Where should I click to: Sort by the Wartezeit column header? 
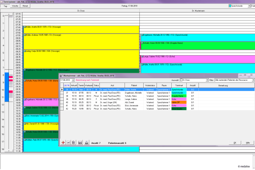[89, 85]
